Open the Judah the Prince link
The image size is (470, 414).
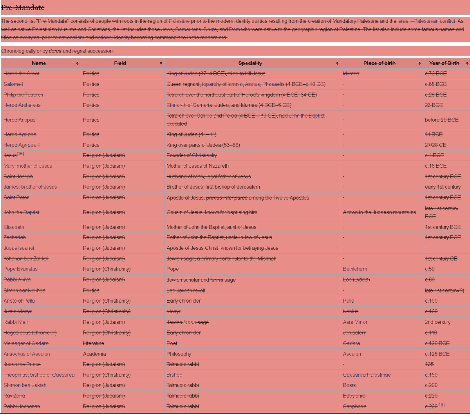22,364
